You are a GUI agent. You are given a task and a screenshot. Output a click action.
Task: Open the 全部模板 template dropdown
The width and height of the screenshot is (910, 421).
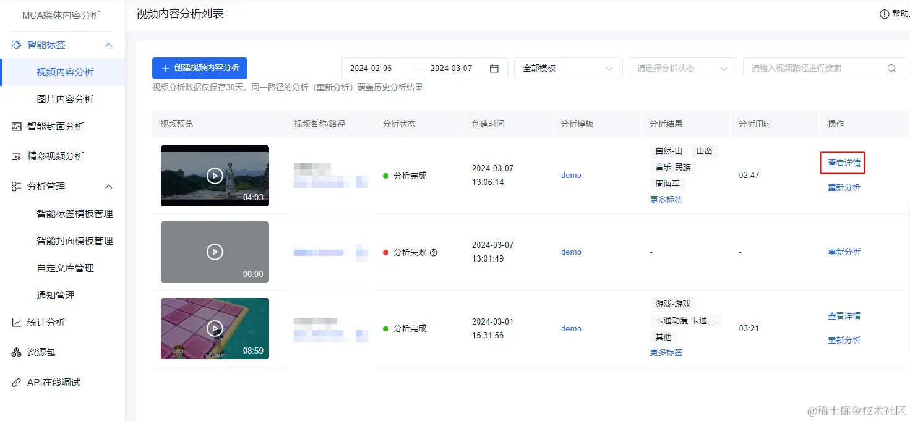(x=568, y=69)
